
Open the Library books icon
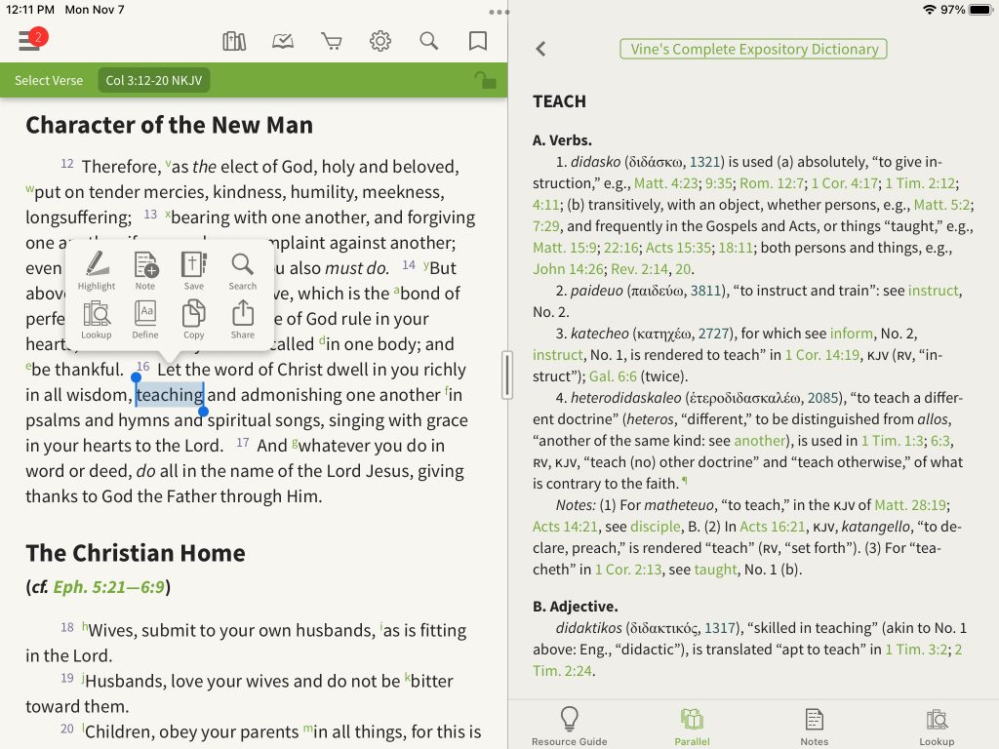click(234, 41)
